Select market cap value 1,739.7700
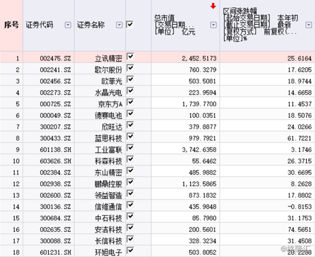Viewport: 315px width, 257px height. tap(199, 104)
